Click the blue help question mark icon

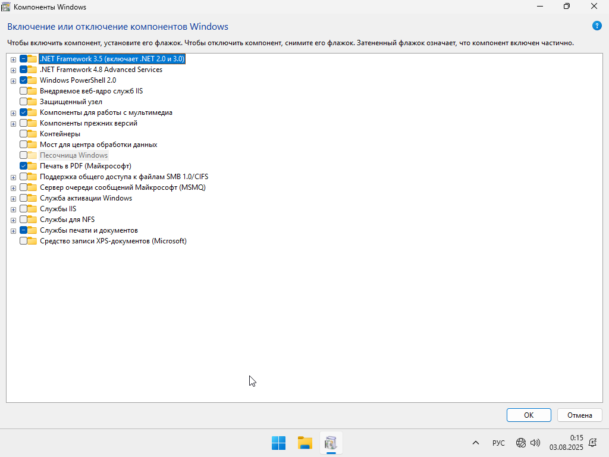pyautogui.click(x=597, y=26)
